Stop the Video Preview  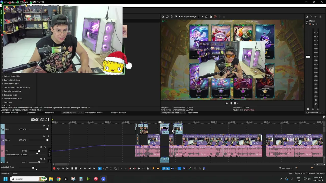[235, 103]
